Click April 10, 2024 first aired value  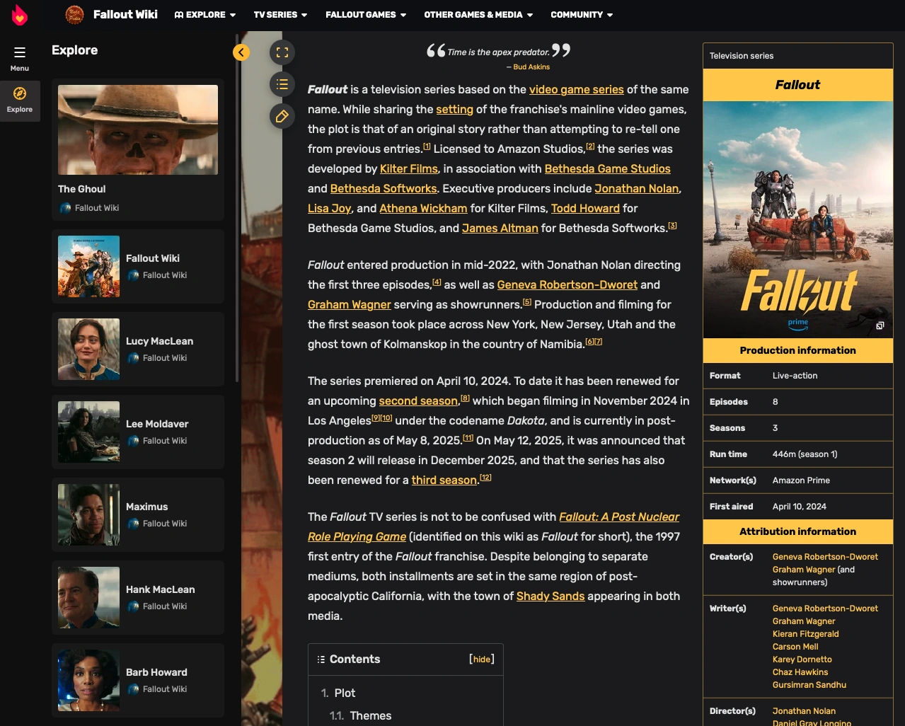point(800,507)
